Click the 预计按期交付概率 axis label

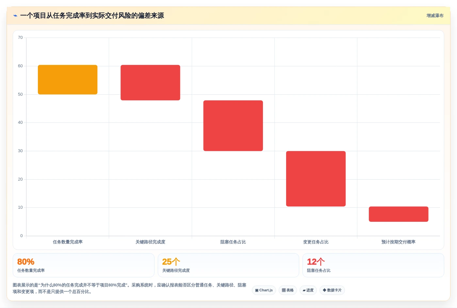(x=399, y=242)
